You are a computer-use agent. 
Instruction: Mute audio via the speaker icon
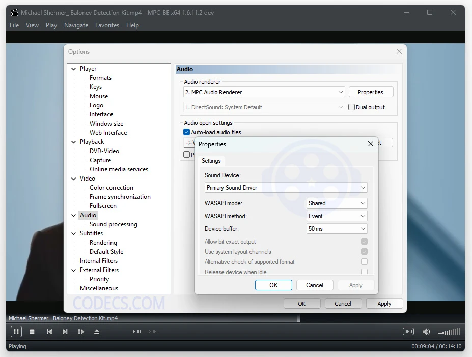[x=426, y=332]
